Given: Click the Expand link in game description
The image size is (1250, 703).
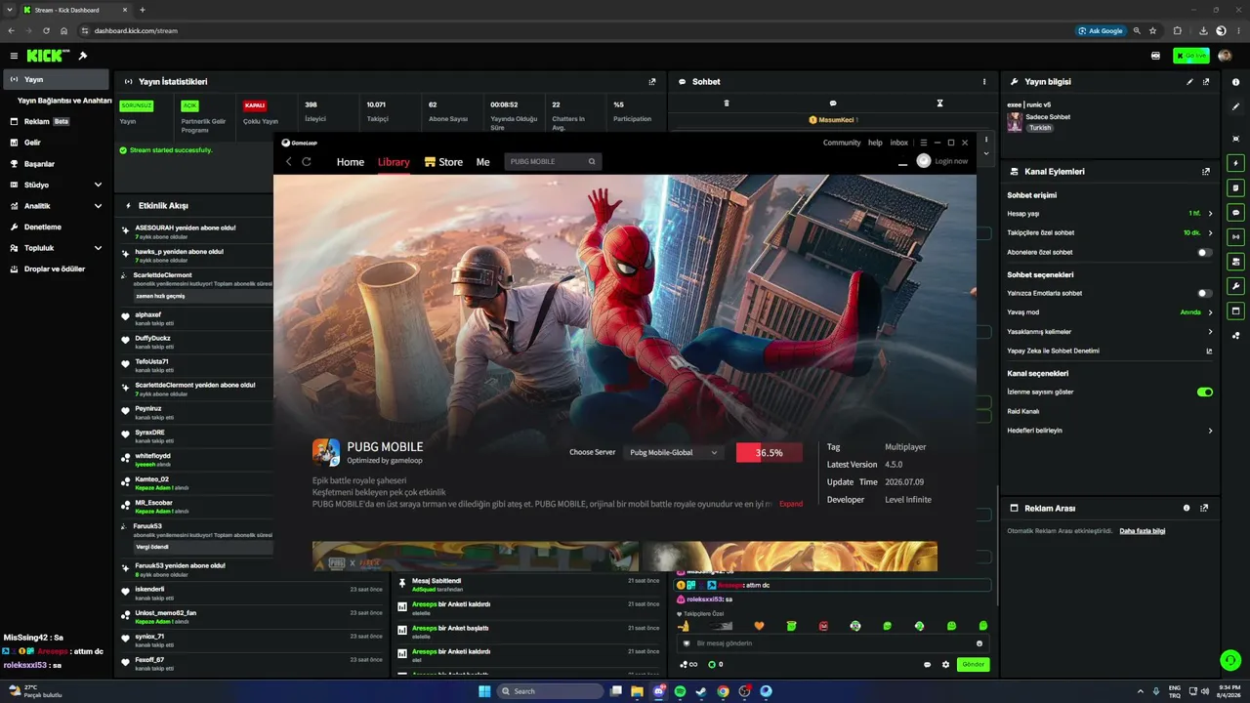Looking at the screenshot, I should tap(791, 504).
